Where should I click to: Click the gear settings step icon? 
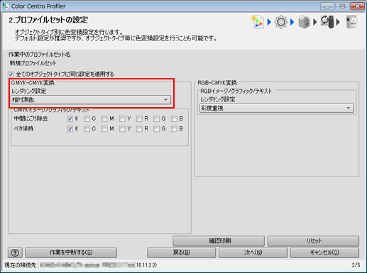[281, 22]
